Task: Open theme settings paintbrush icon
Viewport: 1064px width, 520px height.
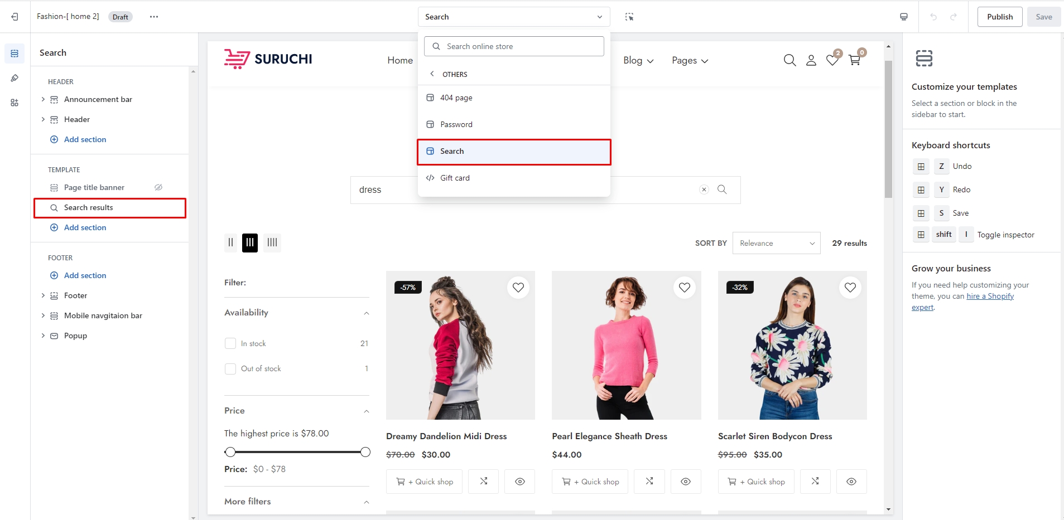Action: tap(15, 78)
